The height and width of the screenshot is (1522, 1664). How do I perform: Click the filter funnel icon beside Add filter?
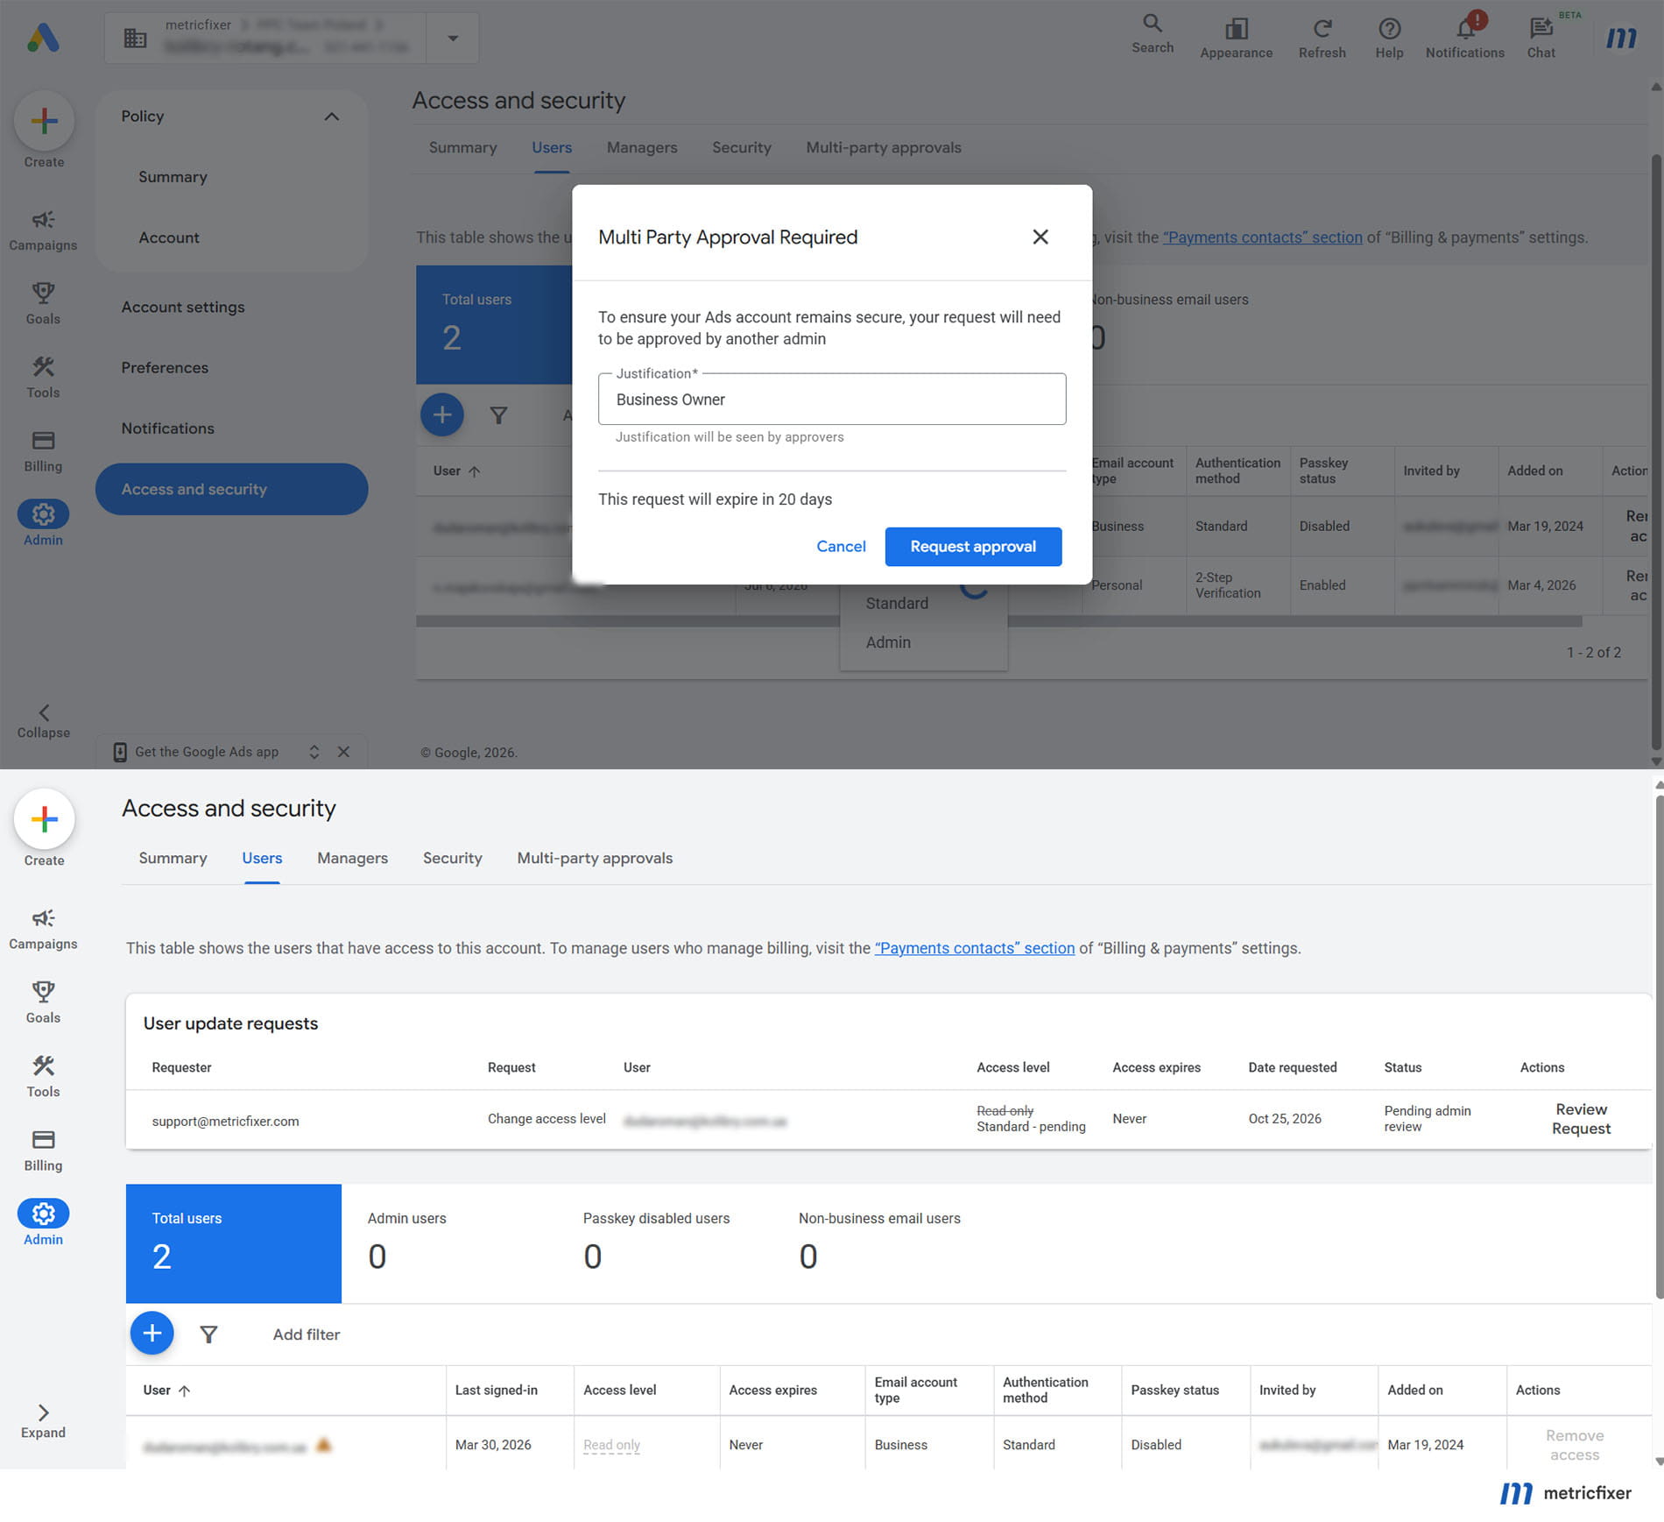208,1334
